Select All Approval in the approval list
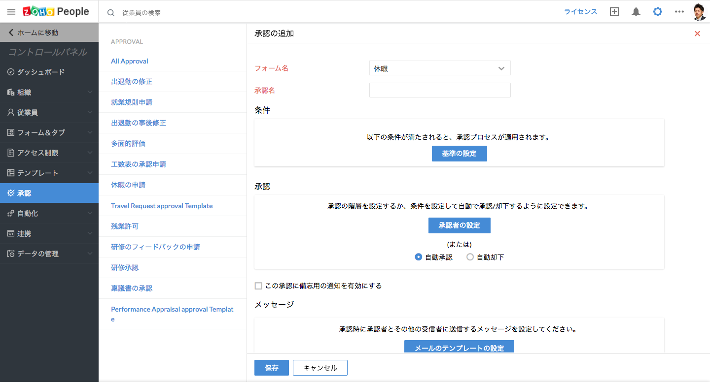The width and height of the screenshot is (710, 382). [130, 61]
